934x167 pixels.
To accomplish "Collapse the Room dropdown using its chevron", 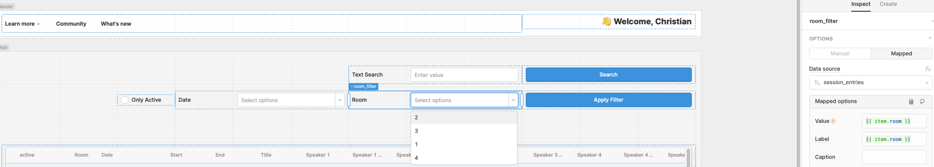I will [x=513, y=100].
